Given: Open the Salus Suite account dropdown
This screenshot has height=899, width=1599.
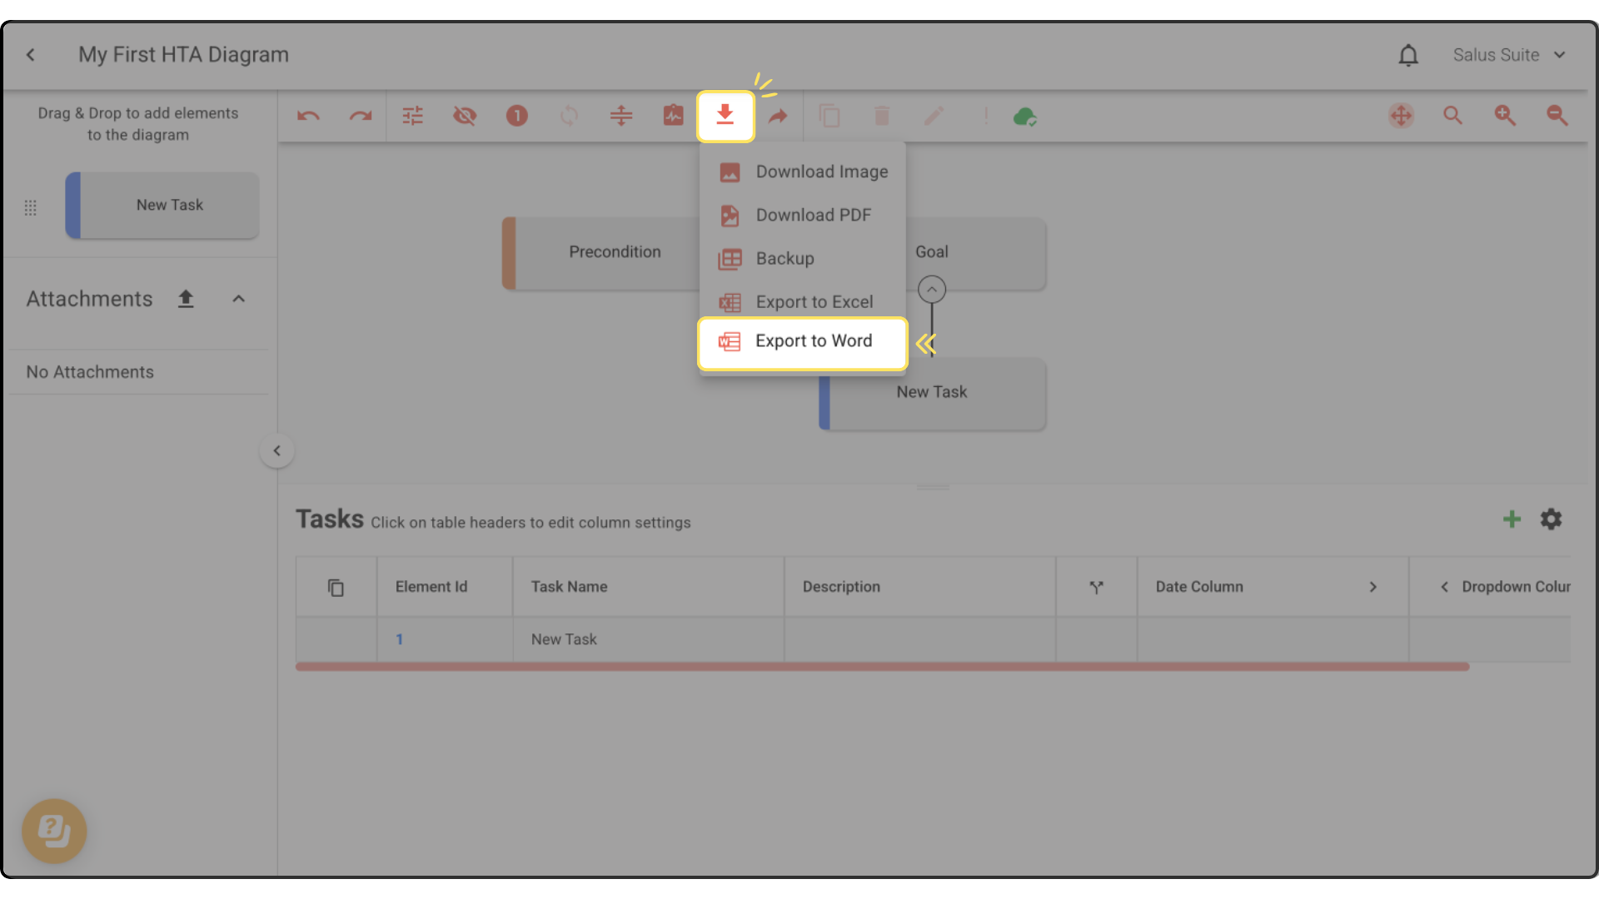Looking at the screenshot, I should point(1509,55).
